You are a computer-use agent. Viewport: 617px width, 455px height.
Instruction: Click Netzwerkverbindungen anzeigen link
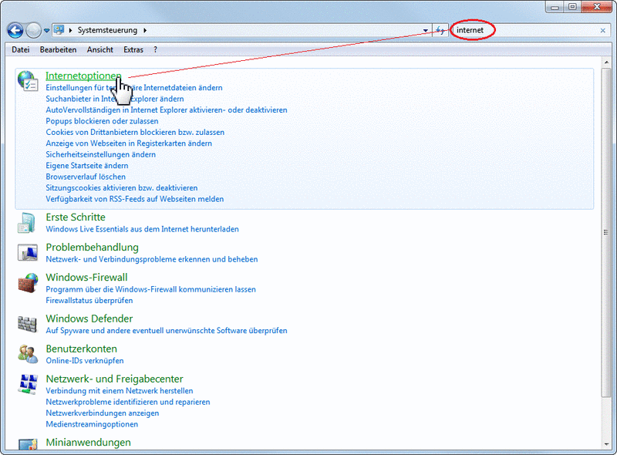click(103, 413)
